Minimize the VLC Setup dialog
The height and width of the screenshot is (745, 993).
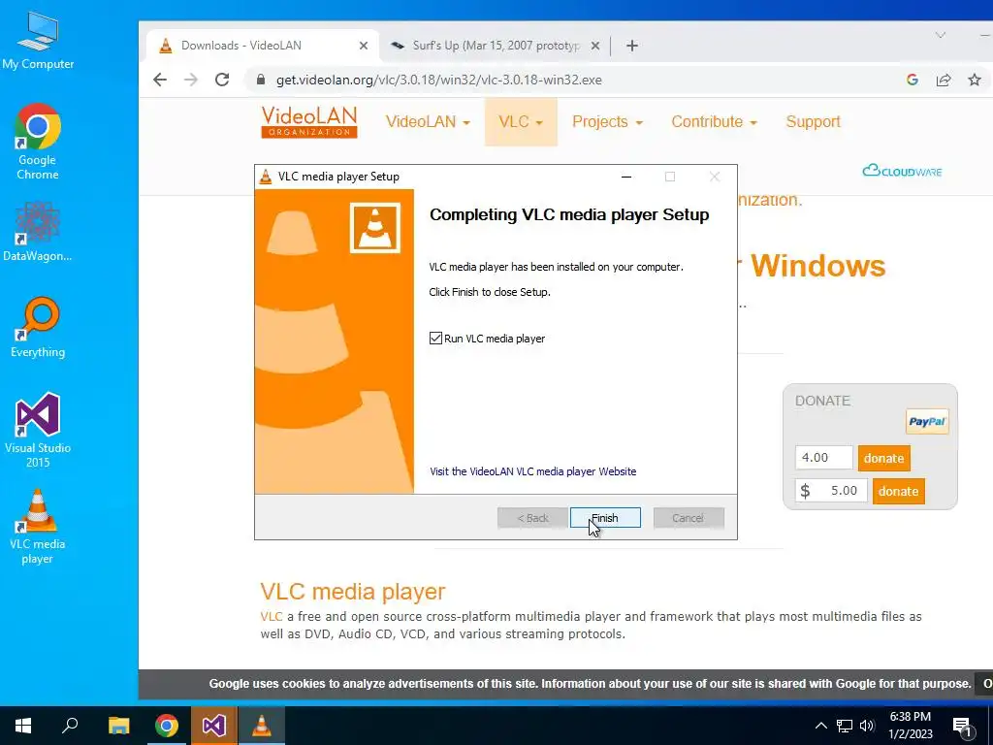626,177
